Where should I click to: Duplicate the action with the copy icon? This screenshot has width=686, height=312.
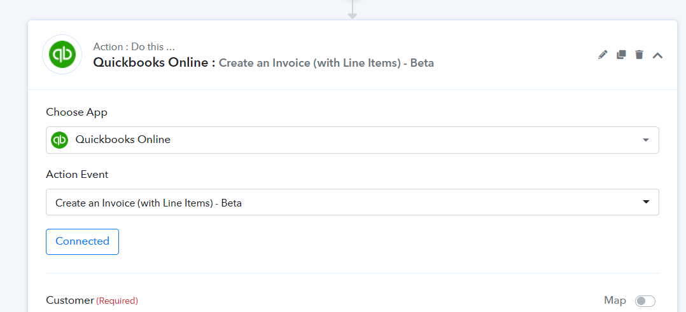[621, 55]
